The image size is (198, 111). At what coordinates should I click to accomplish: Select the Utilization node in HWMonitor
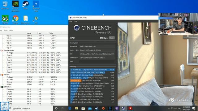pos(7,87)
